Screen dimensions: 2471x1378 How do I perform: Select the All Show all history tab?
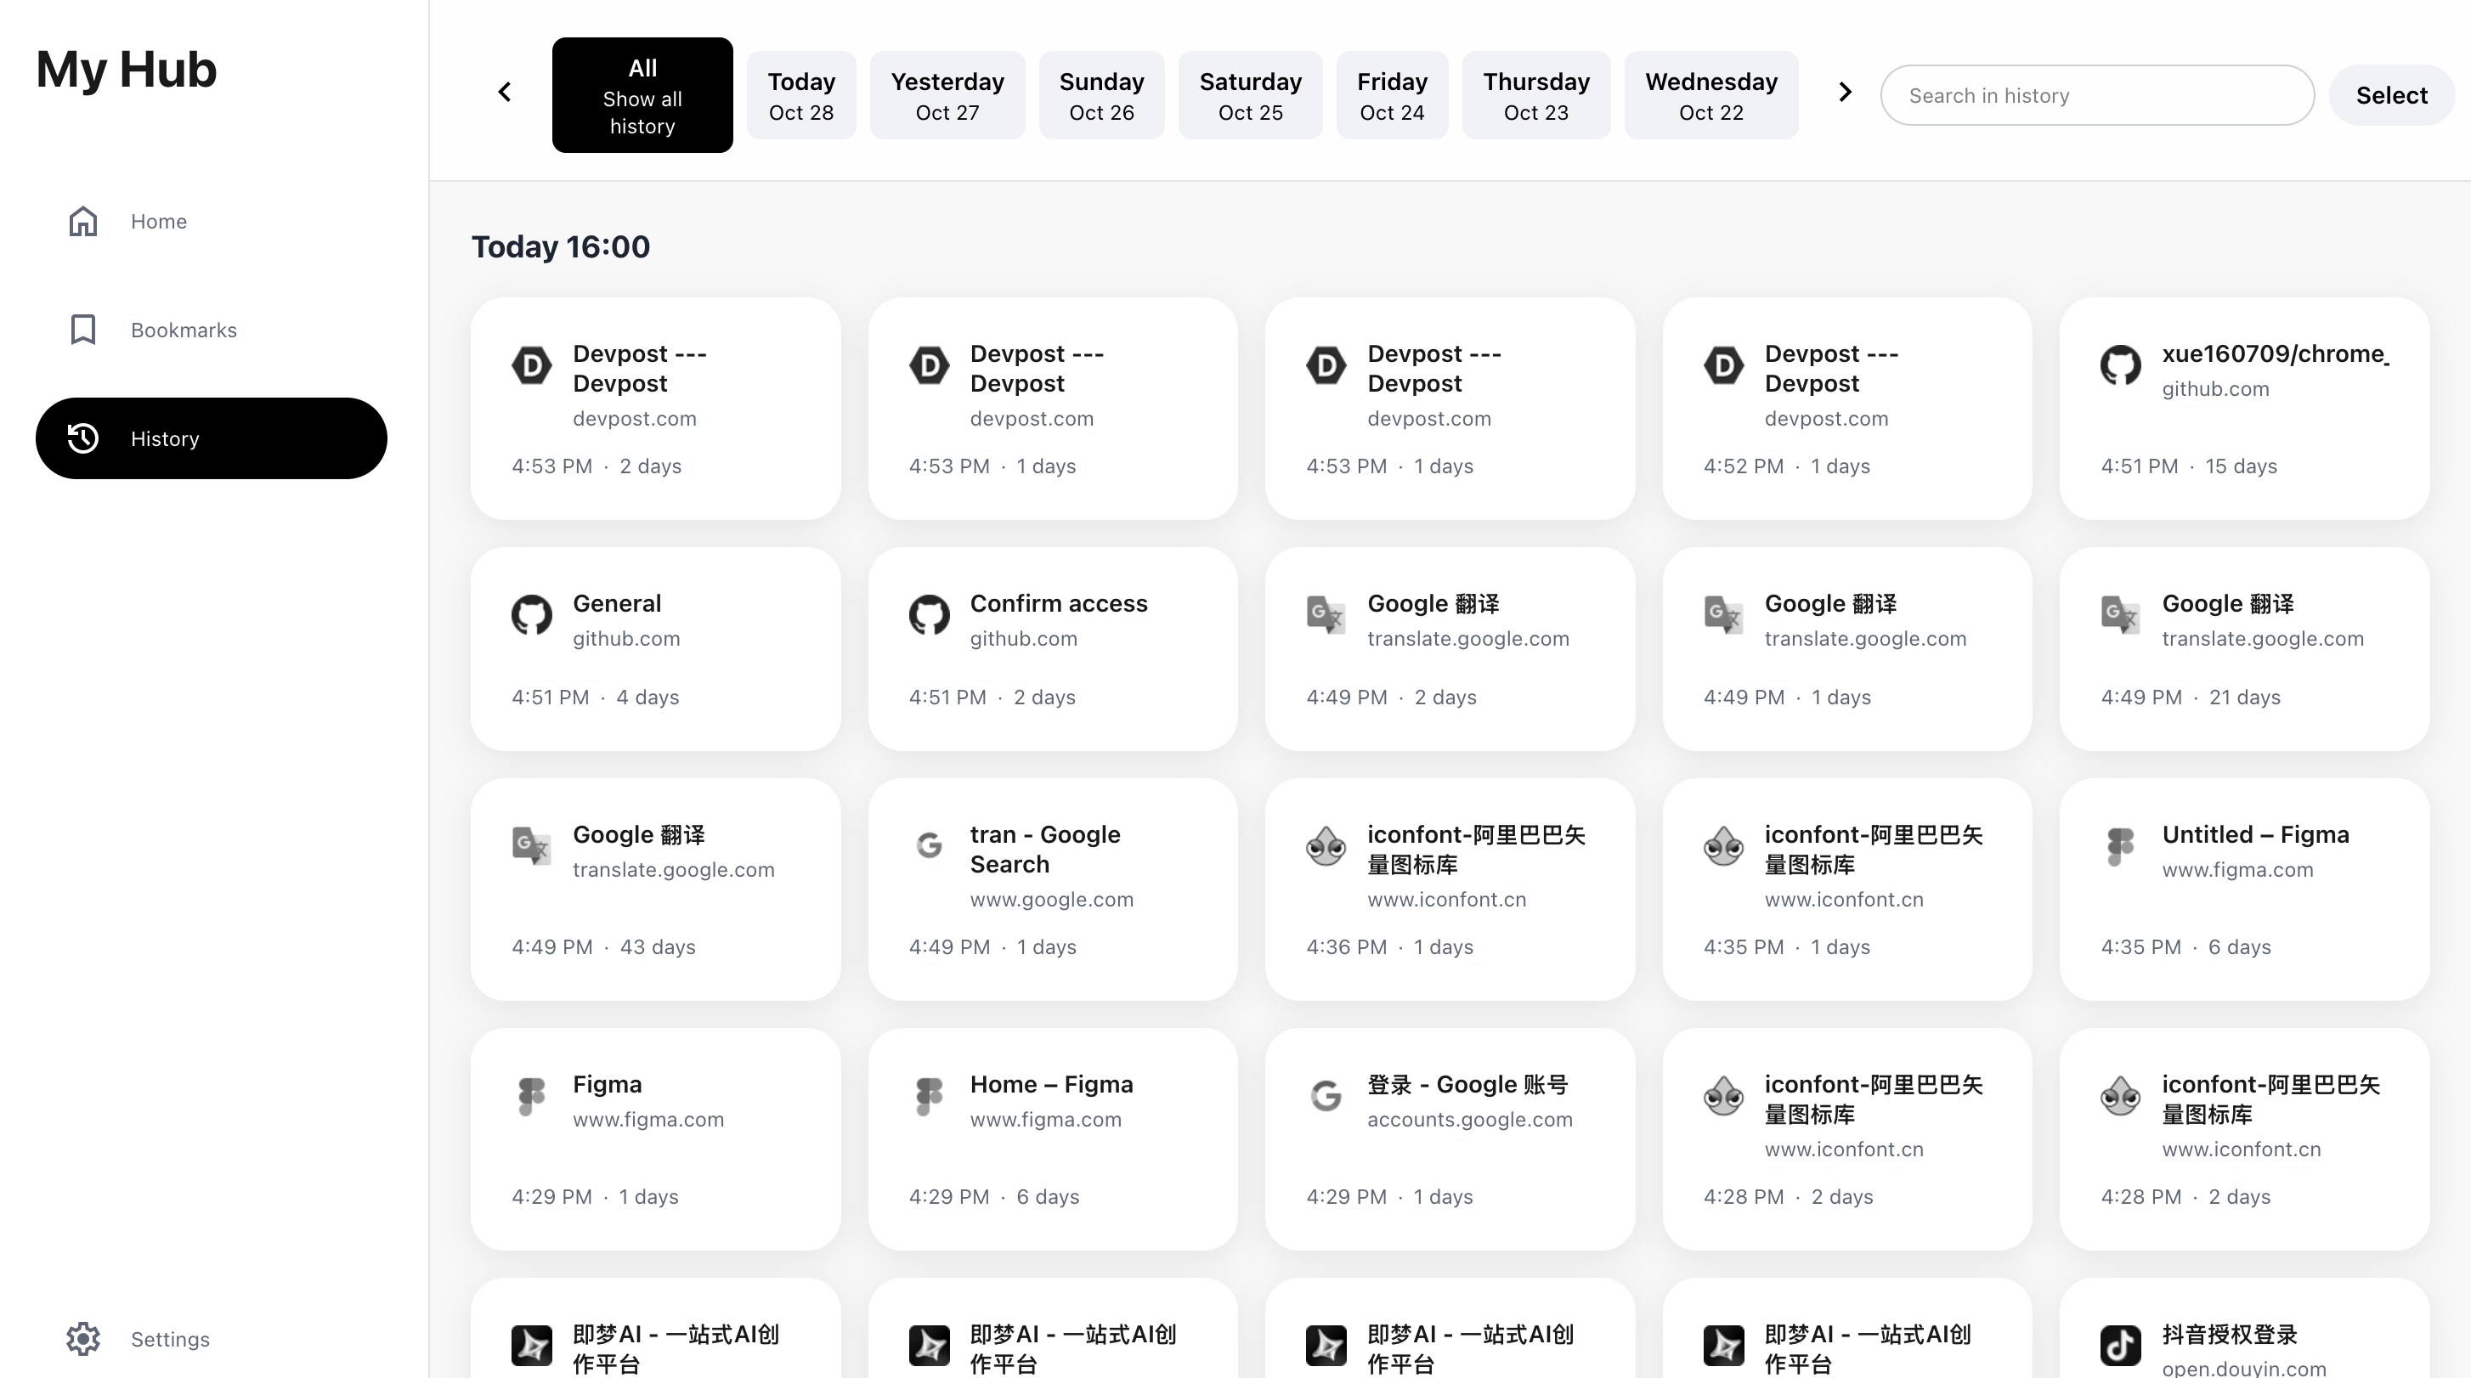[642, 95]
